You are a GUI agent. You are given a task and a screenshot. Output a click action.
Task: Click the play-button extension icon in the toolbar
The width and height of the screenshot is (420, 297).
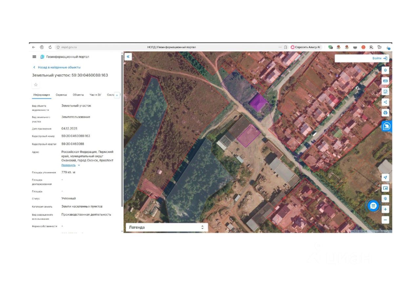pyautogui.click(x=371, y=47)
